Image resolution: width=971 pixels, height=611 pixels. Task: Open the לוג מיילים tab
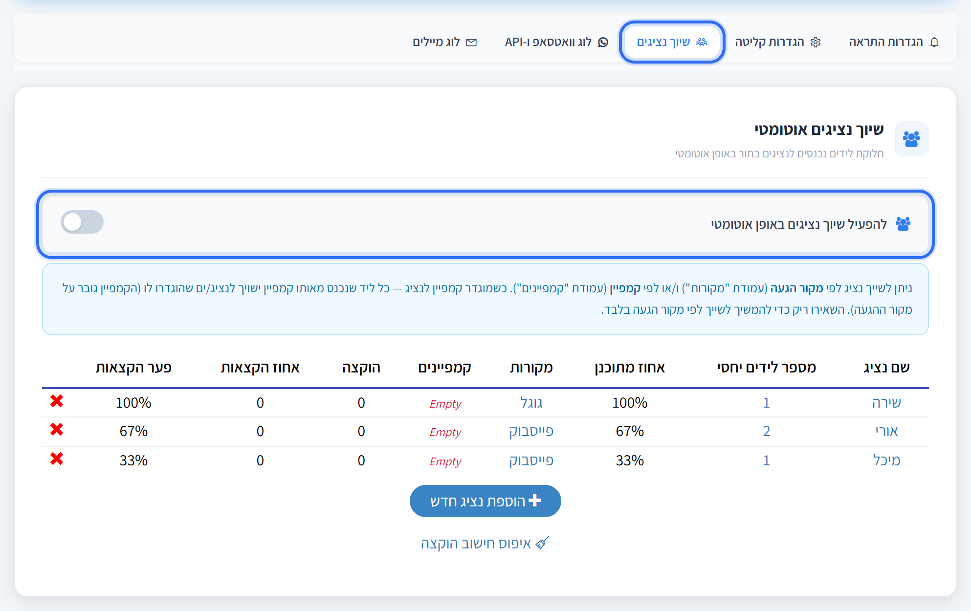(x=444, y=42)
